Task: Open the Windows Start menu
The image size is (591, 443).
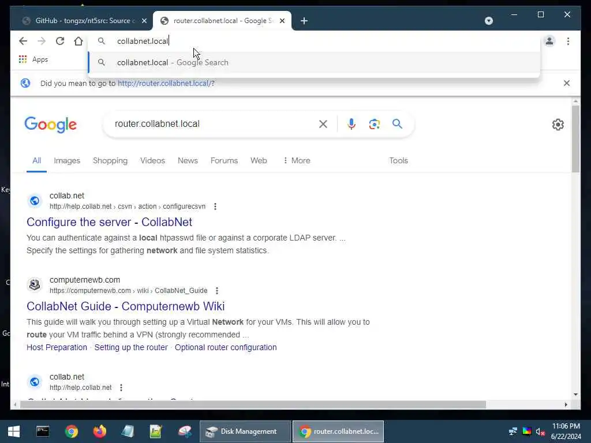Action: coord(14,431)
